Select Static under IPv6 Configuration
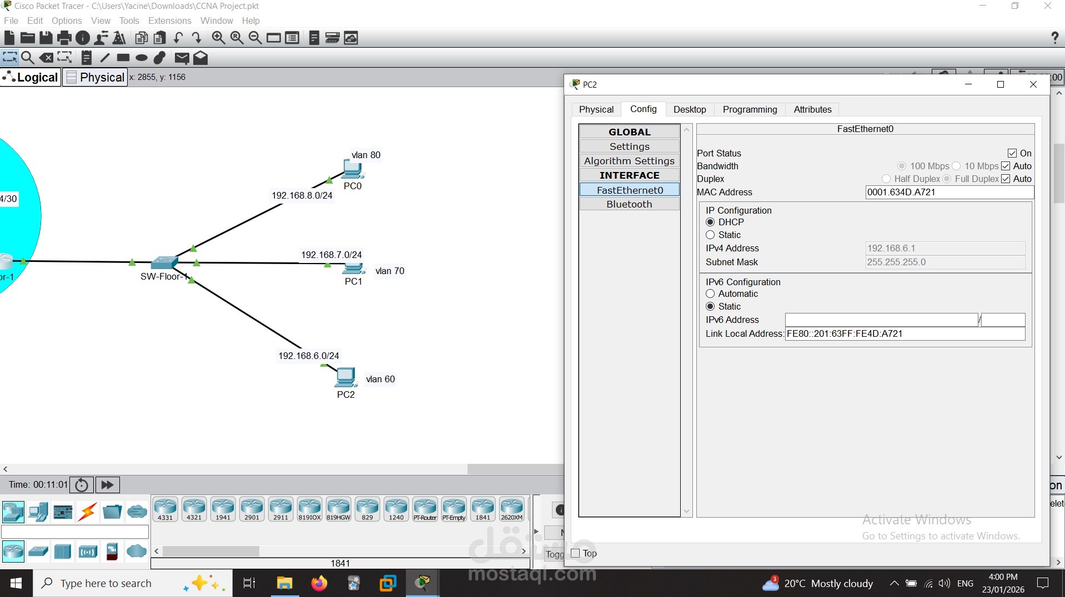Viewport: 1065px width, 597px height. 710,306
